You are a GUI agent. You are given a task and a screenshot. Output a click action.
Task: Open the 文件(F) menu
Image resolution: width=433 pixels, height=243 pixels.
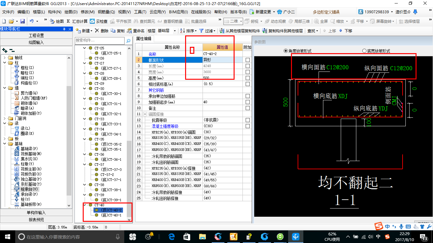coord(8,12)
